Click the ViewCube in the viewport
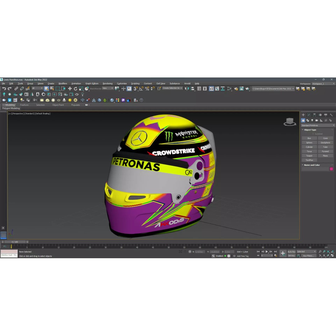 pos(290,122)
